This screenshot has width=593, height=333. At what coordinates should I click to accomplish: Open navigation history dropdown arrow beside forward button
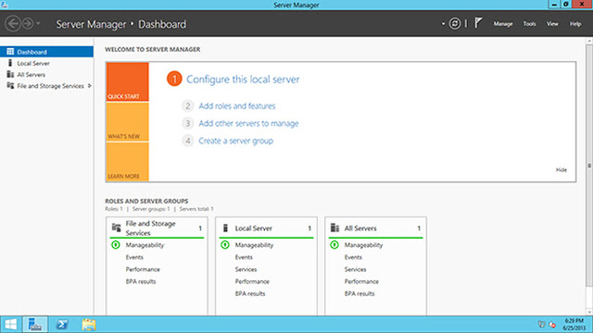[38, 23]
